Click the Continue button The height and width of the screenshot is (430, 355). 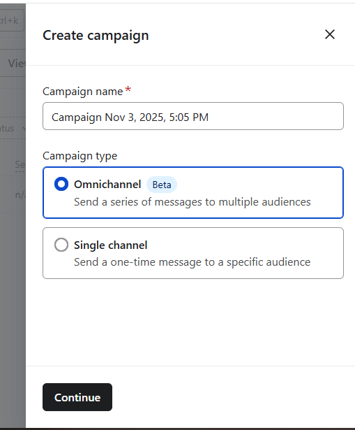pos(77,397)
